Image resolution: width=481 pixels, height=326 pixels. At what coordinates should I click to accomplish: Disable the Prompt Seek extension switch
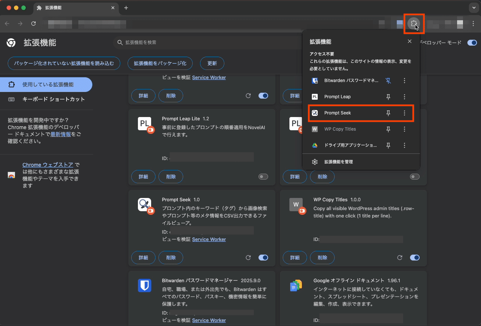click(x=263, y=258)
